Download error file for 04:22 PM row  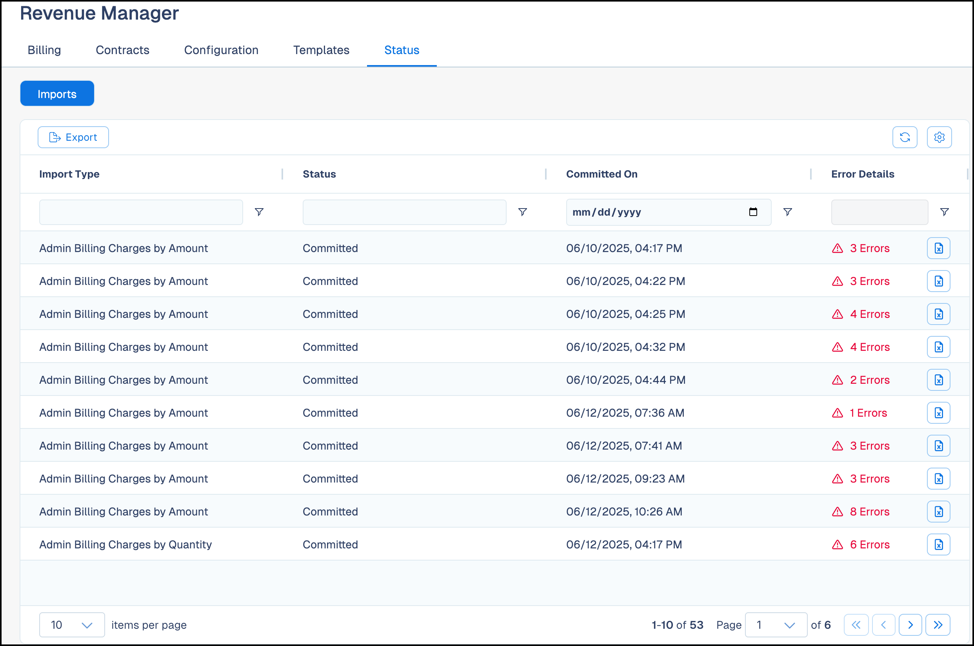(x=939, y=281)
